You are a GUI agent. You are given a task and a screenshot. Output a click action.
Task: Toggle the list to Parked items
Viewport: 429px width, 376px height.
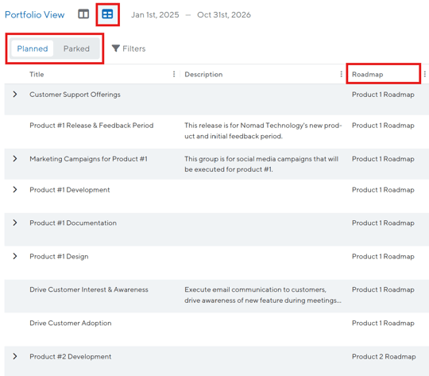click(76, 48)
